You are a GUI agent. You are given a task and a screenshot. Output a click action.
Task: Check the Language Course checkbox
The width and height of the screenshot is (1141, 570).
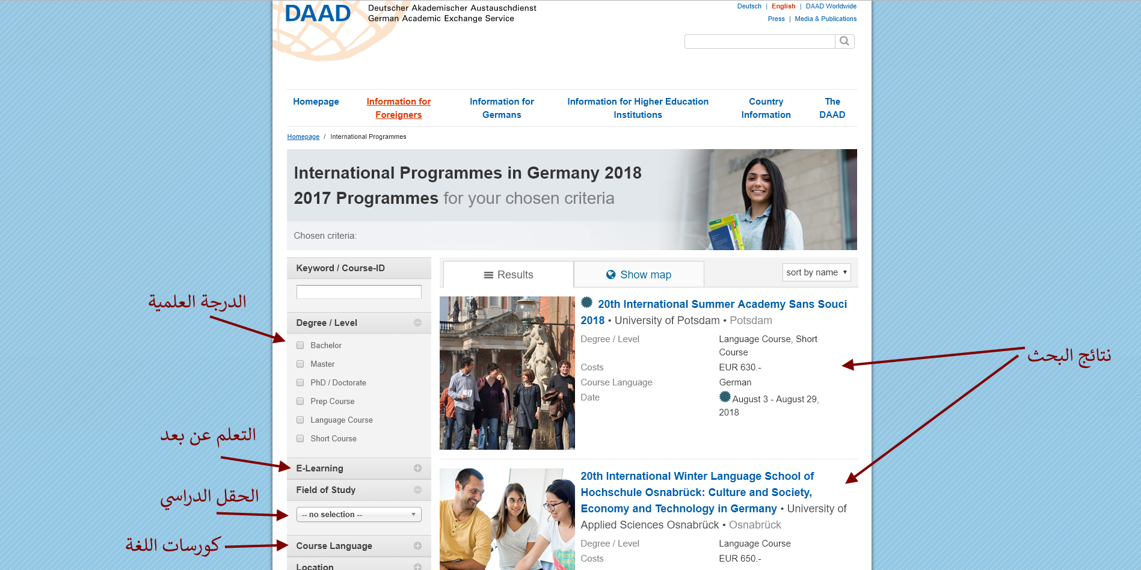[300, 420]
